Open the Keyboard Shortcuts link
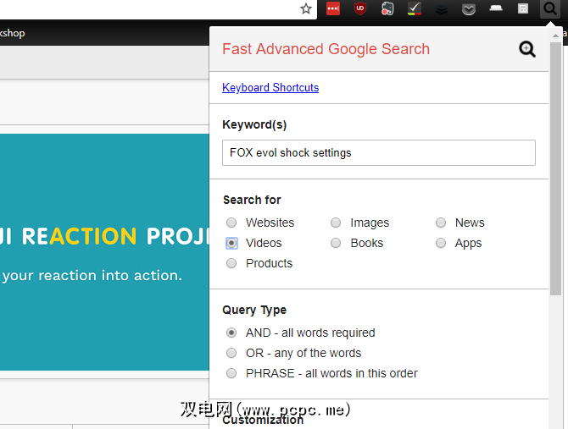The width and height of the screenshot is (568, 429). click(270, 87)
